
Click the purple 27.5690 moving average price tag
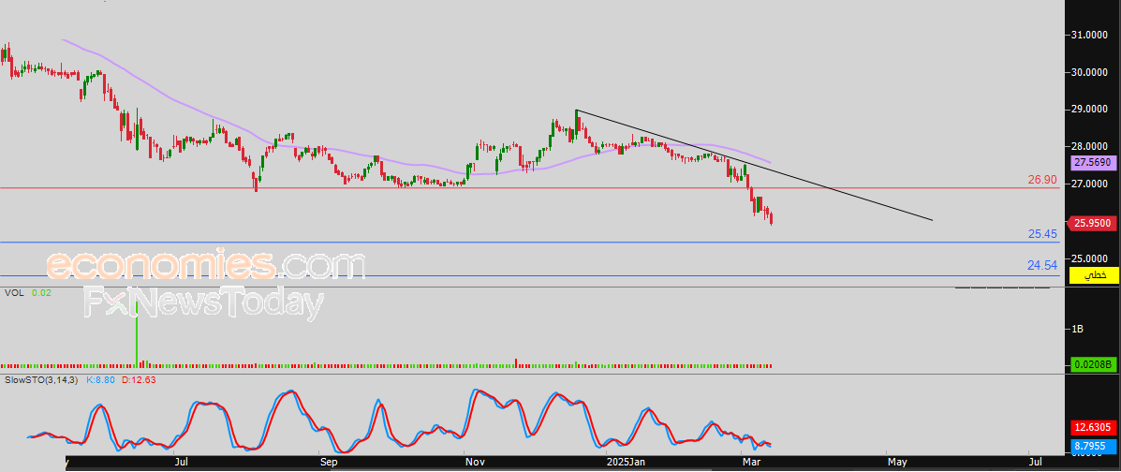click(1094, 163)
